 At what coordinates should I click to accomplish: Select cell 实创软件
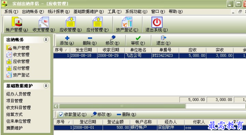(x=171, y=128)
